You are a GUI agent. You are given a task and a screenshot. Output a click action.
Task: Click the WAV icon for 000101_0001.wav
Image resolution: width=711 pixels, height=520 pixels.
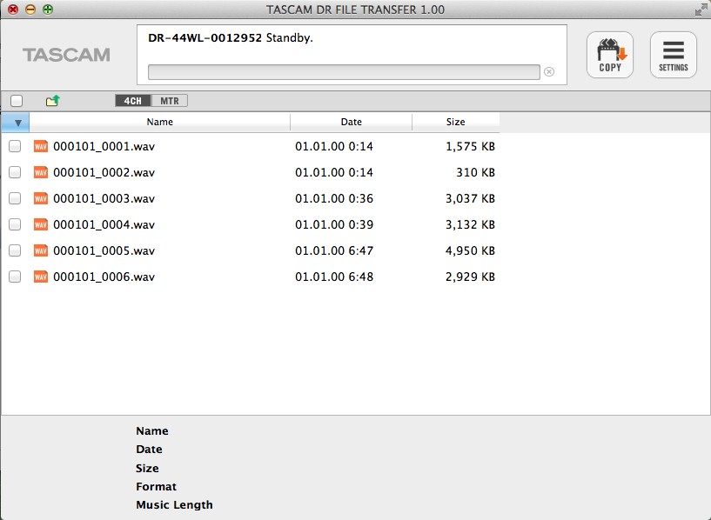click(40, 146)
